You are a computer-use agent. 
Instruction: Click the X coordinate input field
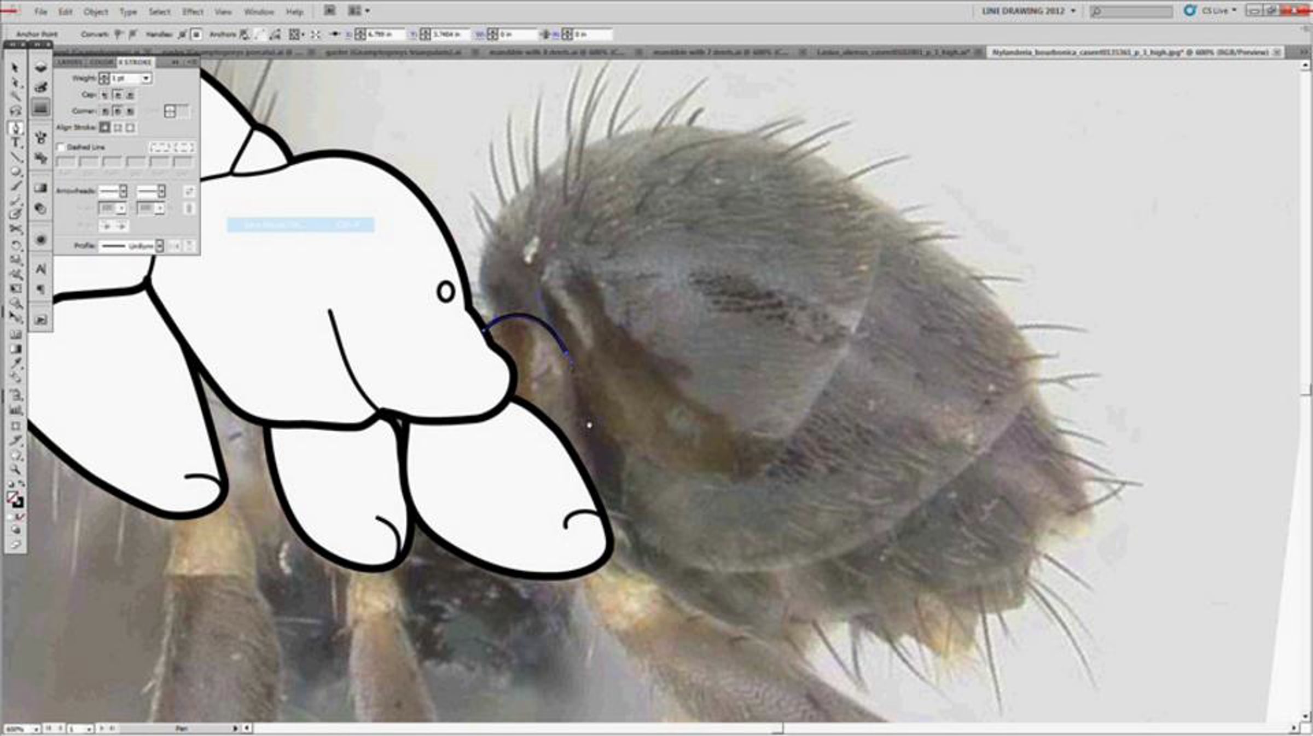385,34
